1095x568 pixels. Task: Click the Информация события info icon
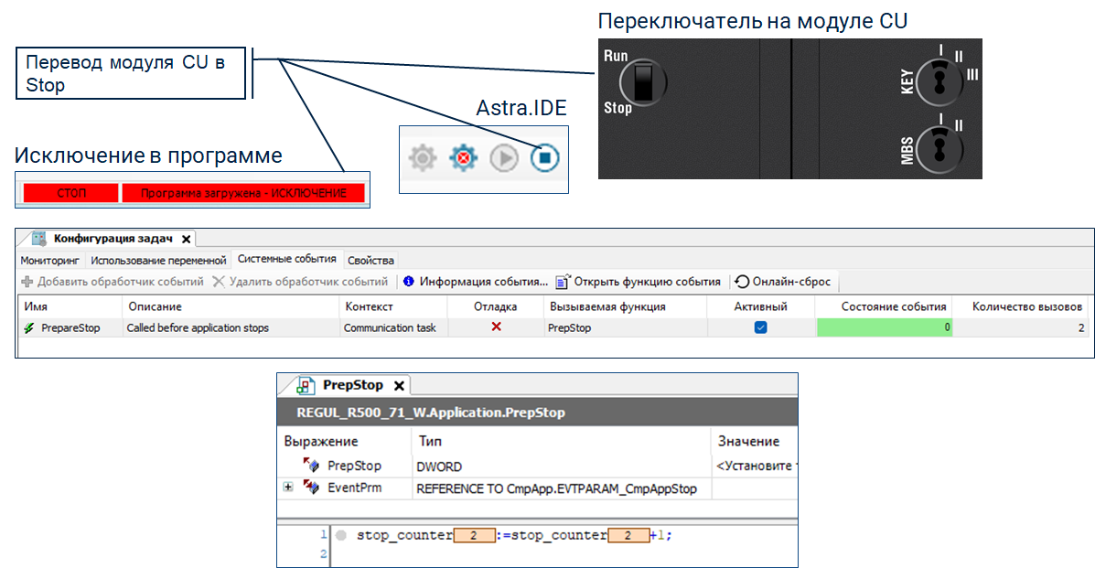(x=409, y=282)
